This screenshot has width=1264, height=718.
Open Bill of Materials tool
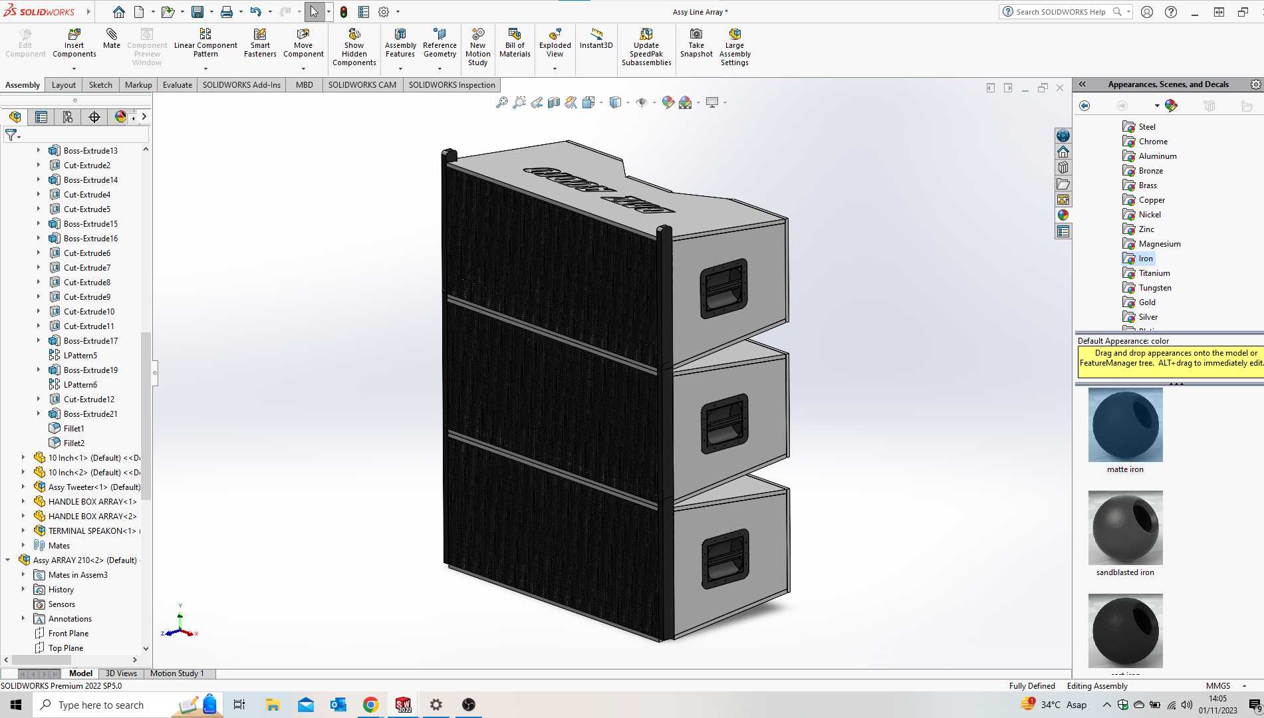515,43
